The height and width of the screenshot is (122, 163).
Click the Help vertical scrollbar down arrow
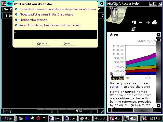pos(158,106)
